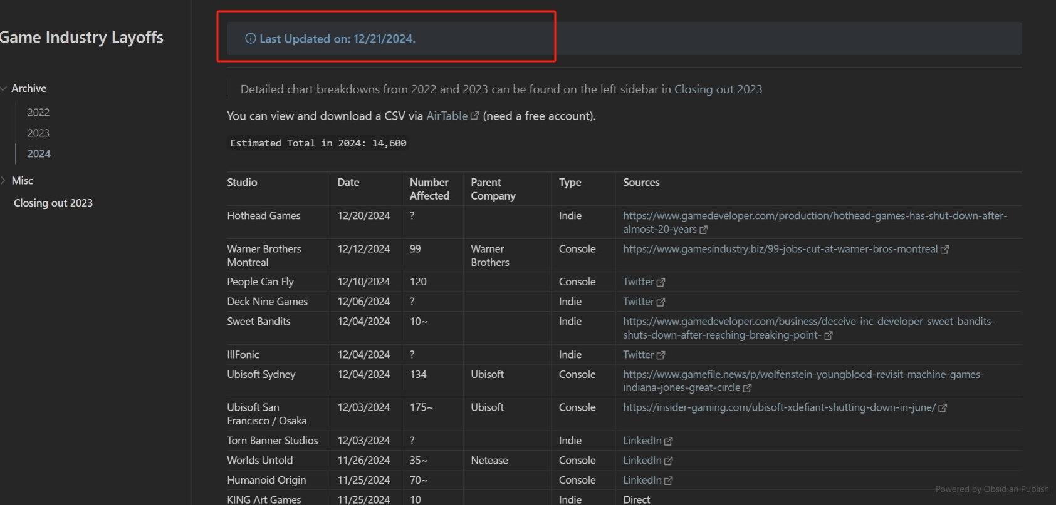
Task: Click external icon beside Torn Banner LinkedIn
Action: point(668,441)
